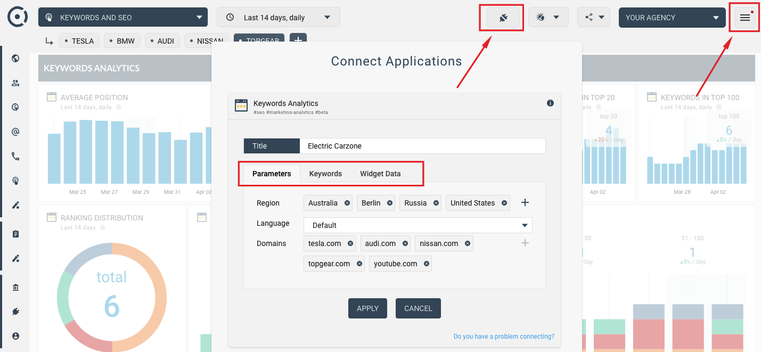Open the bank building icon in the sidebar
This screenshot has height=352, width=761.
tap(15, 288)
